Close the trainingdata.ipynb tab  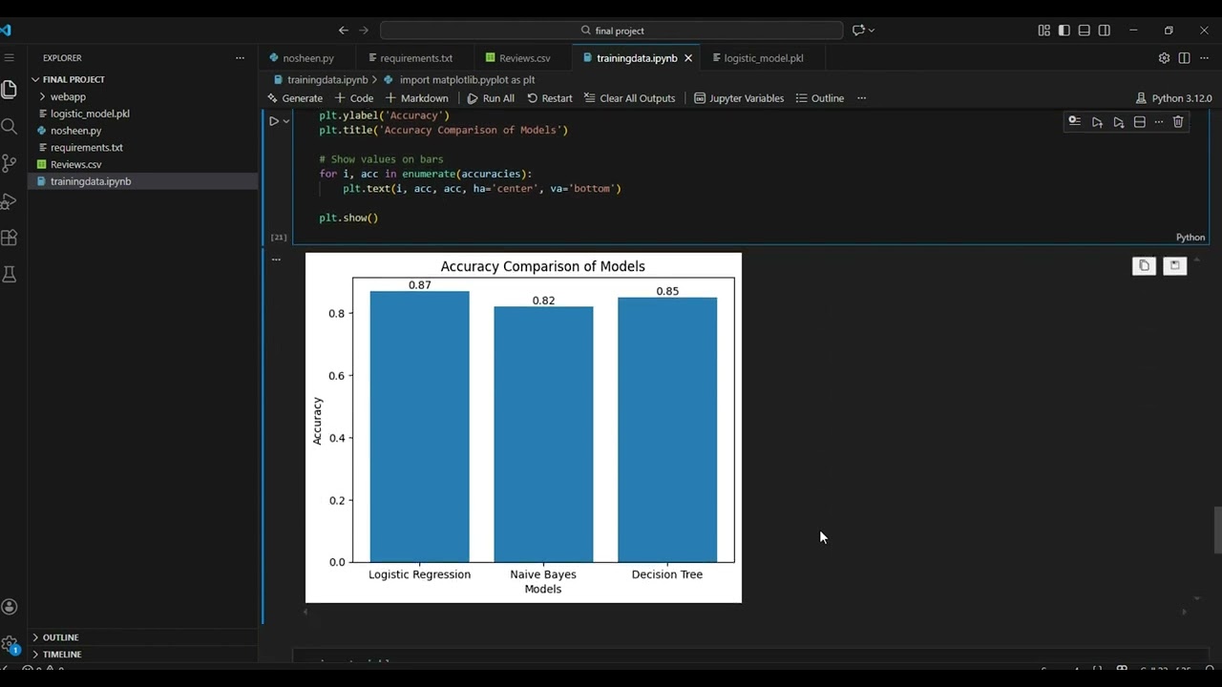pyautogui.click(x=688, y=58)
